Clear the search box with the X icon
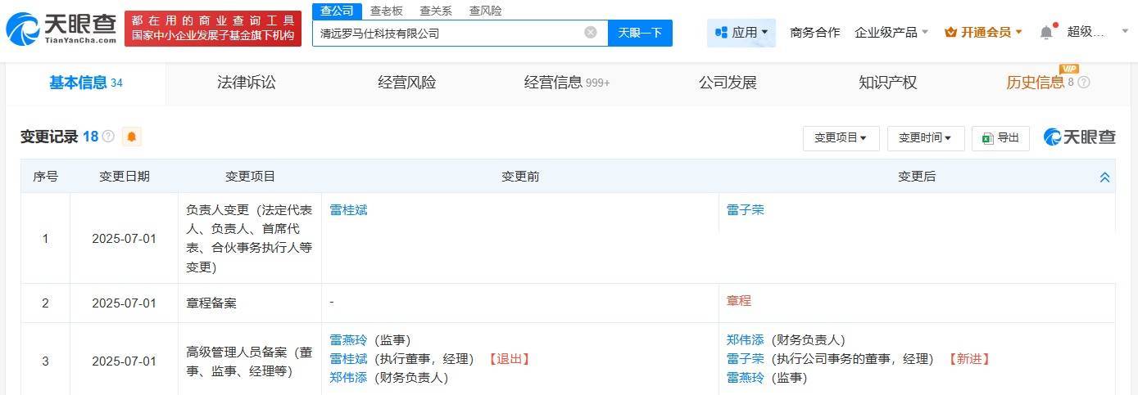The image size is (1138, 395). tap(591, 33)
